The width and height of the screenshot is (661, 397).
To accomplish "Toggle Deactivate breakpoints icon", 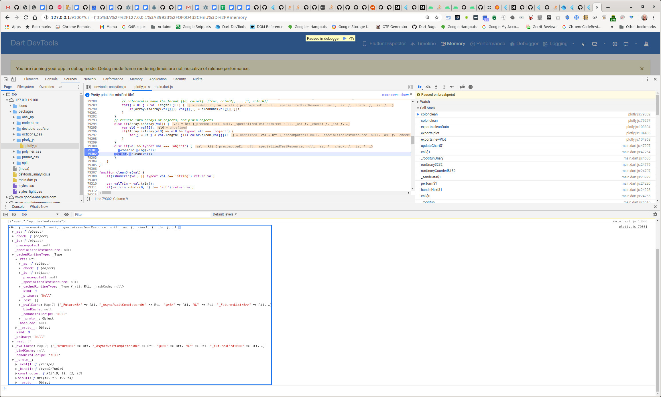I will click(x=462, y=87).
